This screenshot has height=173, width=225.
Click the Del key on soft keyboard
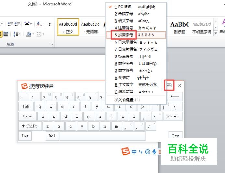(x=52, y=136)
